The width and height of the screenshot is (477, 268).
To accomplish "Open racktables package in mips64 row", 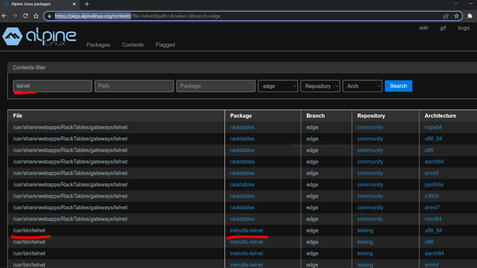I will tap(242, 127).
